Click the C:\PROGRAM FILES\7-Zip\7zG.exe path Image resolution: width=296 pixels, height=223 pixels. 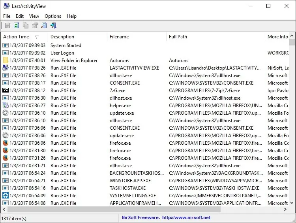pyautogui.click(x=204, y=91)
